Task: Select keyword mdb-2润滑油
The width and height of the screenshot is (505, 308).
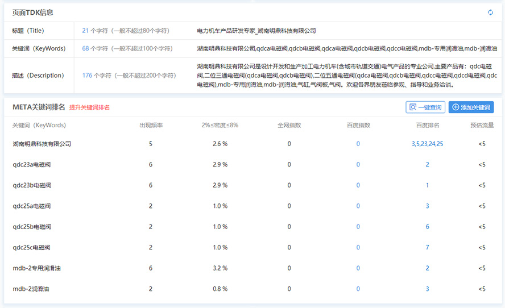Action: pyautogui.click(x=31, y=289)
